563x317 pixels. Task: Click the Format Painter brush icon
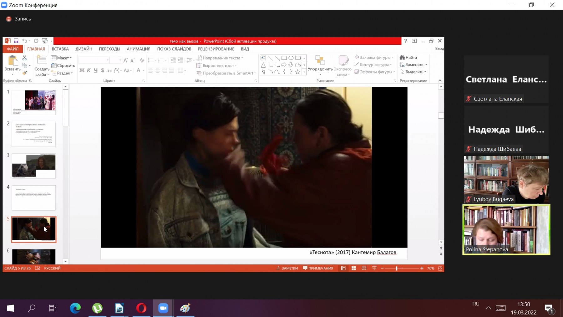tap(25, 73)
